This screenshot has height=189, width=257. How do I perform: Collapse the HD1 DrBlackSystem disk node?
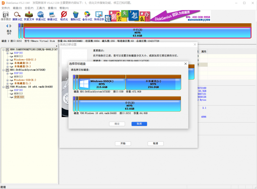pos(4,70)
